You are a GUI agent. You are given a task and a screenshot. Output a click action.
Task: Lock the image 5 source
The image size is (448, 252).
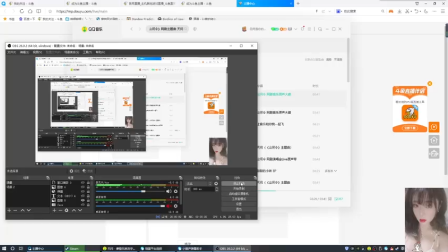[88, 200]
